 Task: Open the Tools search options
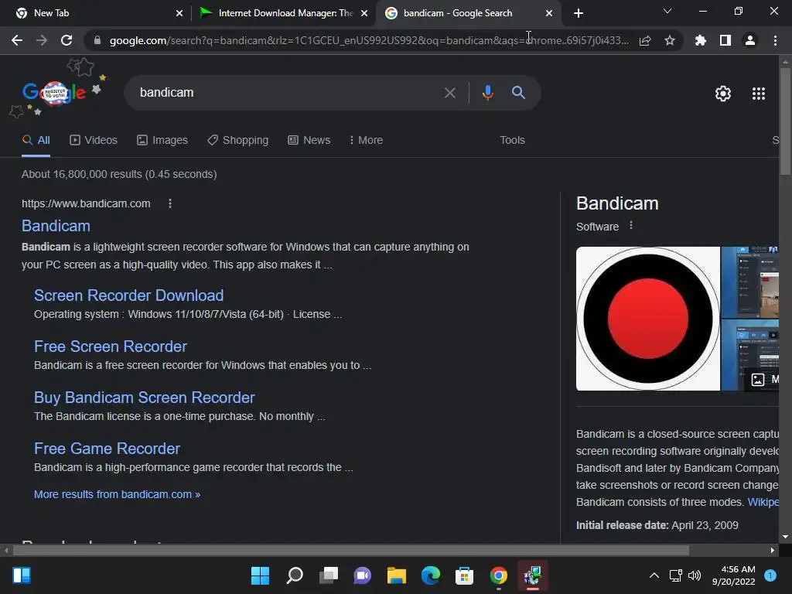512,141
